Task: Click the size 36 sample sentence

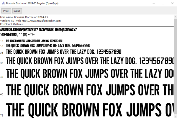Action: [x=90, y=61]
